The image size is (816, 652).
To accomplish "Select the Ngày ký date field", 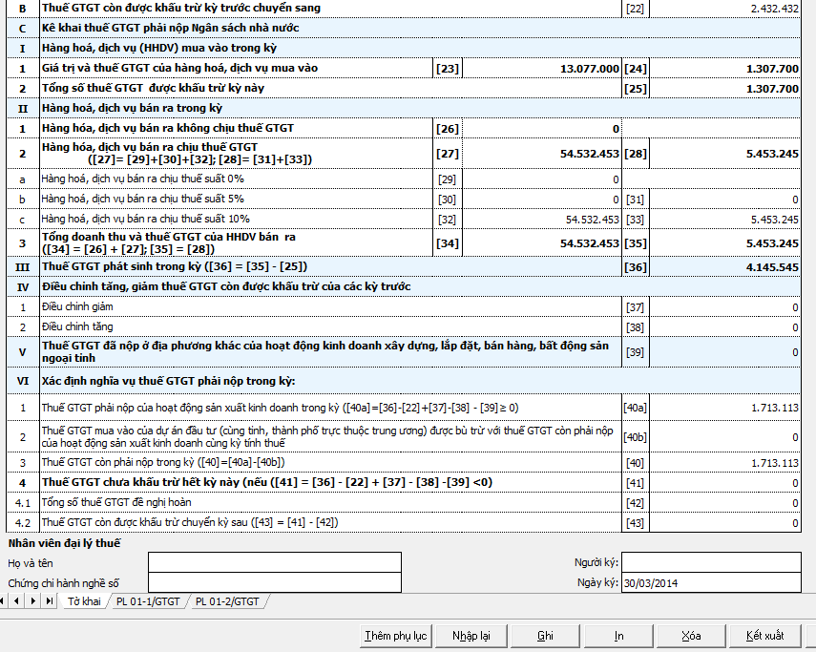I will coord(711,582).
